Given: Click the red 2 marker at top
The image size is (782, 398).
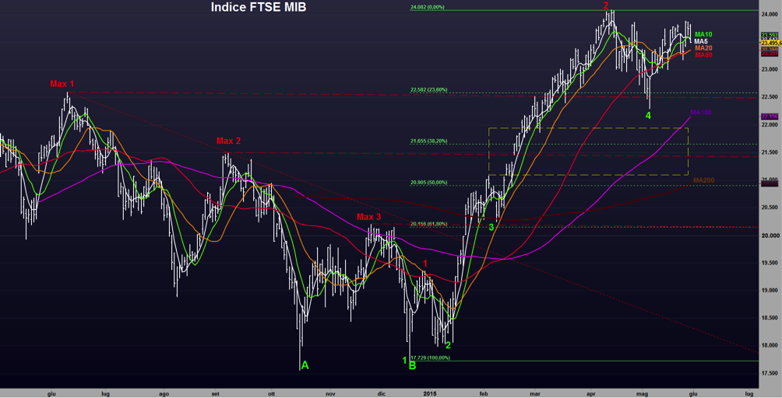Looking at the screenshot, I should (x=606, y=5).
